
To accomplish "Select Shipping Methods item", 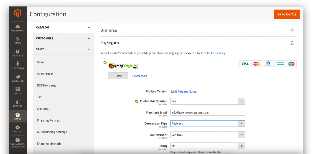I will click(49, 143).
